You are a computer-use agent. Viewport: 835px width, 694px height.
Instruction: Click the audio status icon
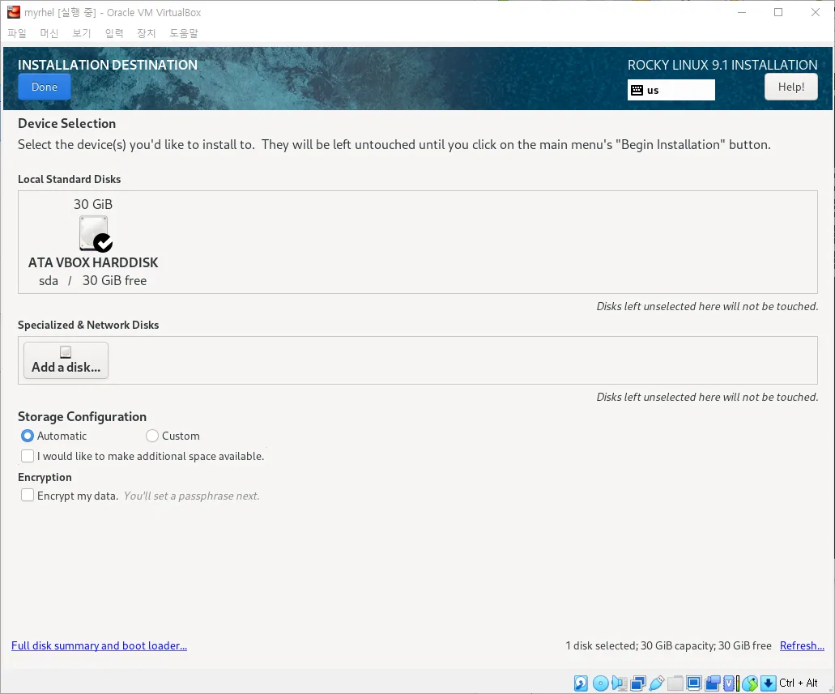(620, 683)
